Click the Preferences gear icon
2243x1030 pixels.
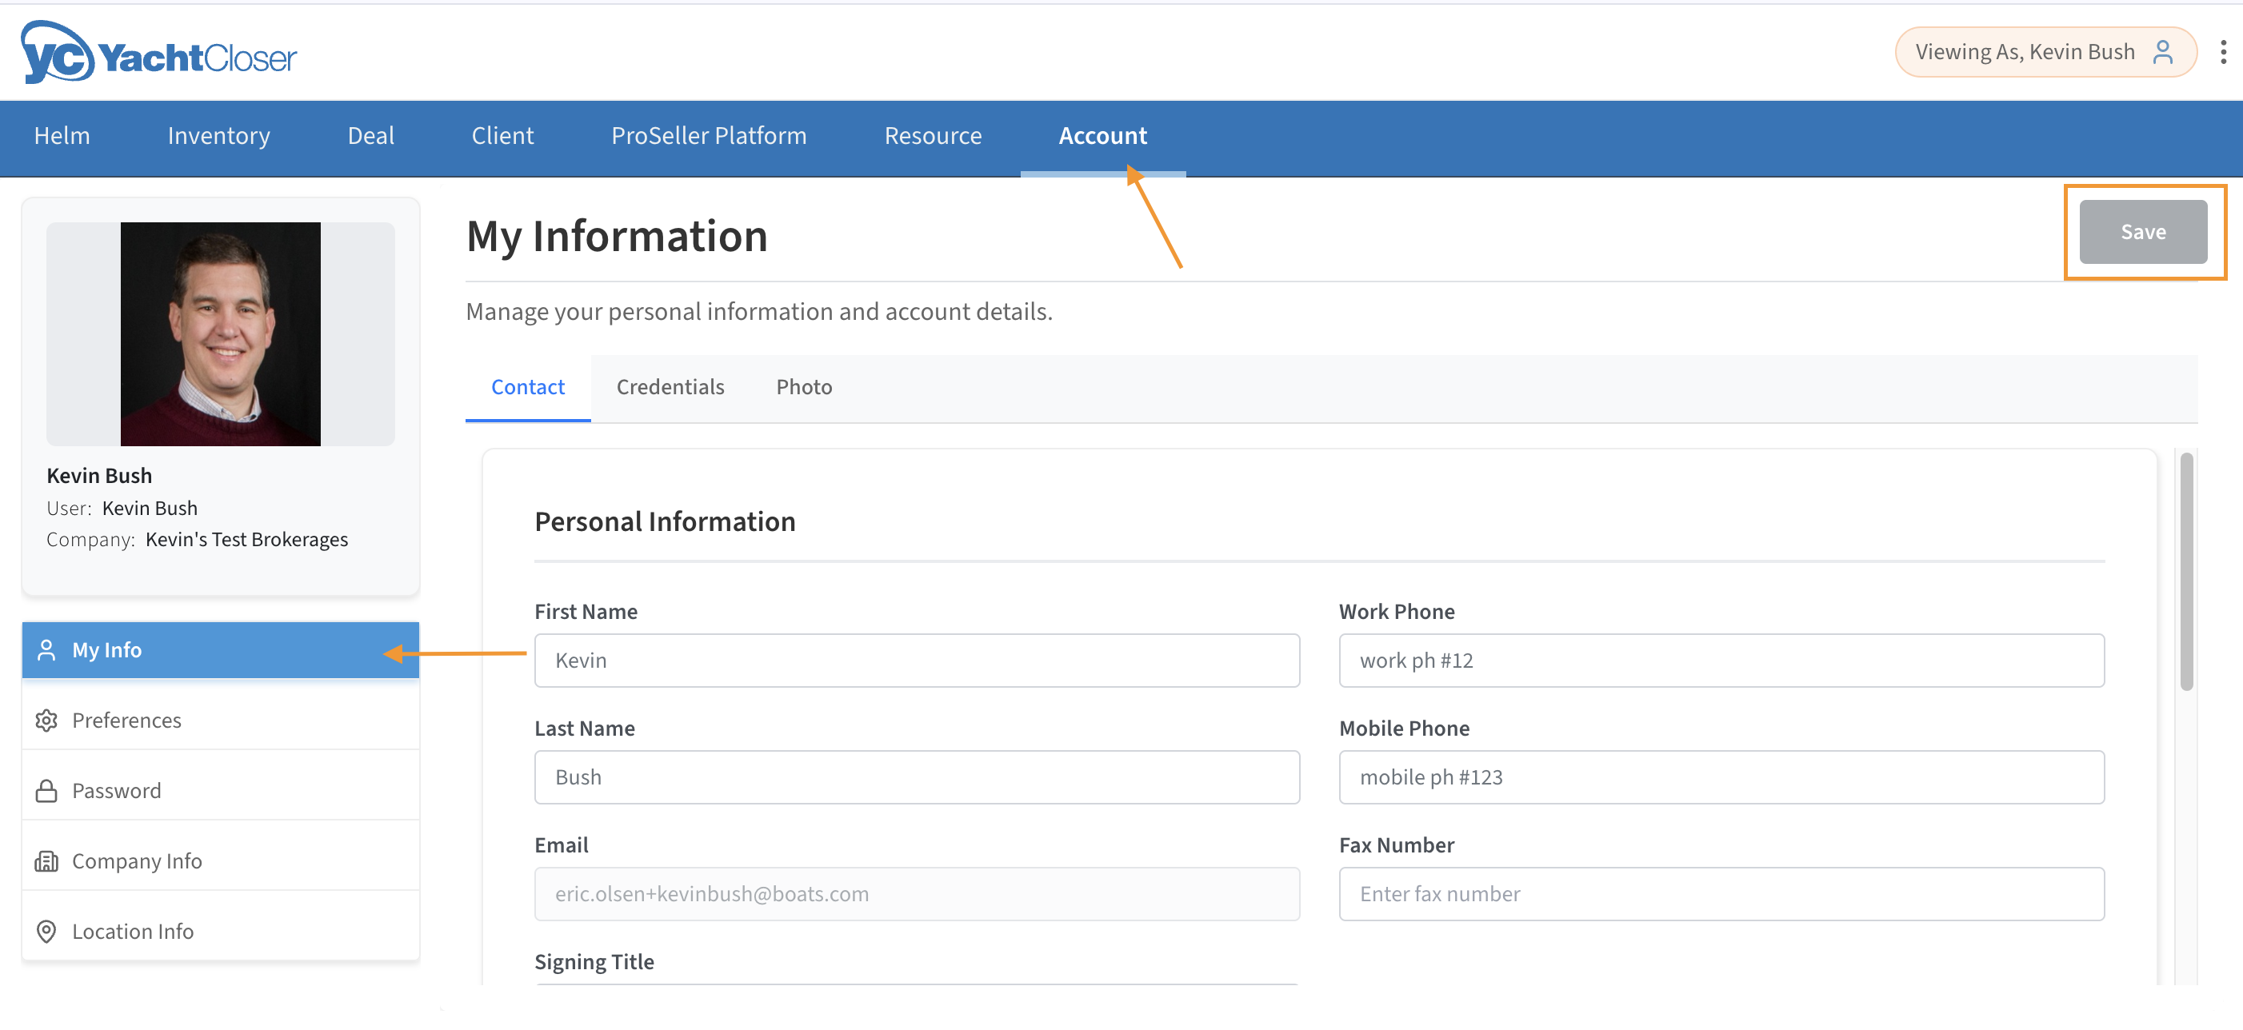click(x=46, y=720)
